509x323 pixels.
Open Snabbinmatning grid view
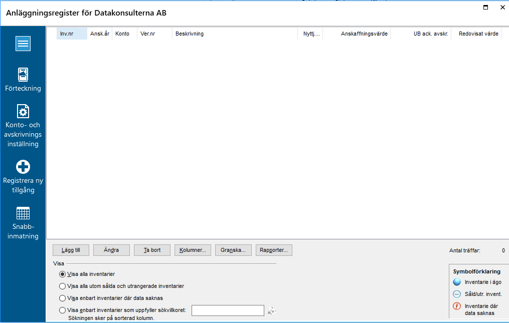23,223
